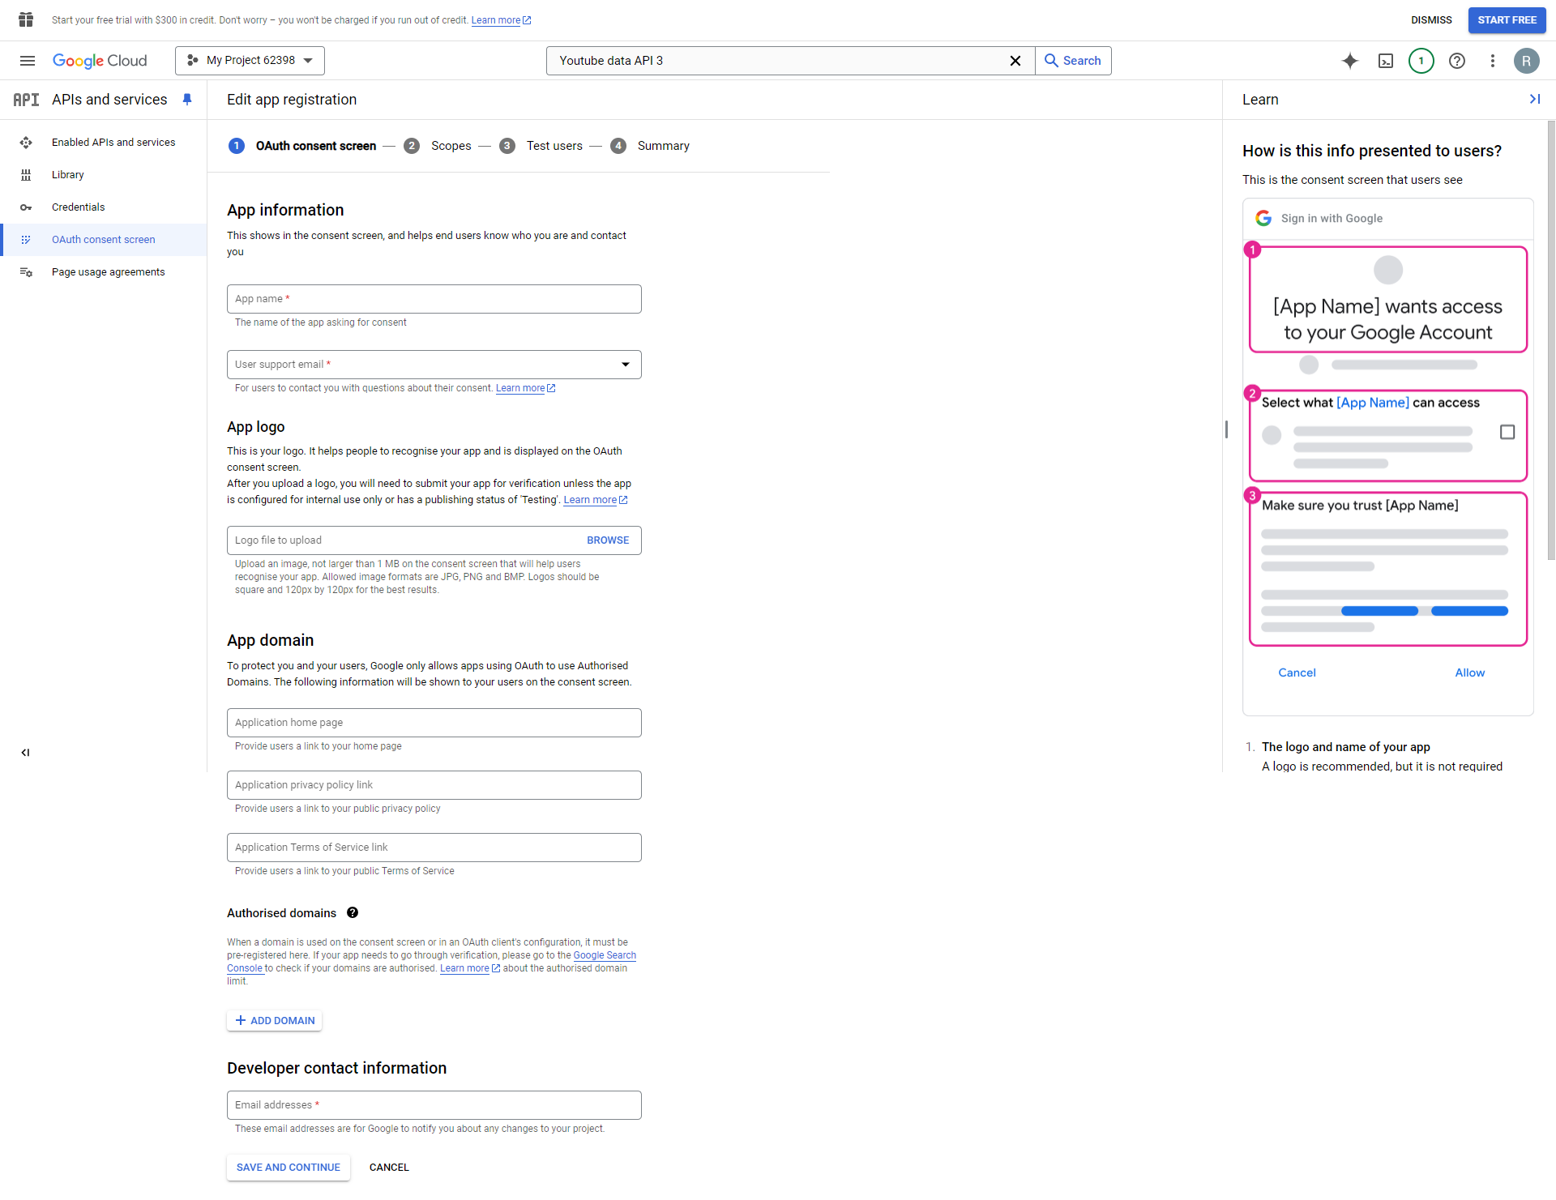Click the Add Domain button
The height and width of the screenshot is (1200, 1556).
click(275, 1021)
